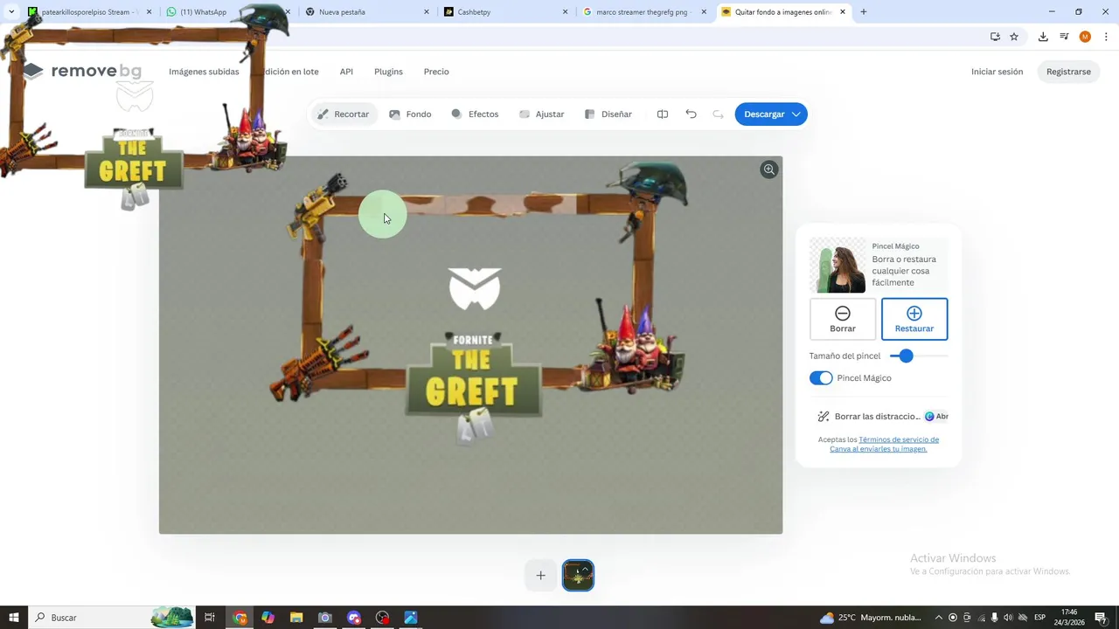Image resolution: width=1119 pixels, height=629 pixels.
Task: Switch to marco streamer thegrefg png tab
Action: coord(644,12)
